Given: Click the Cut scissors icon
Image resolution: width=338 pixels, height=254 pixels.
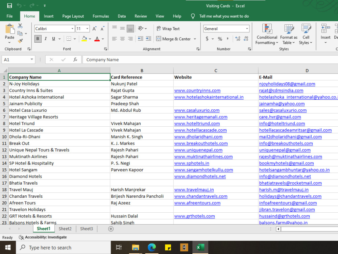Looking at the screenshot, I should (20, 26).
